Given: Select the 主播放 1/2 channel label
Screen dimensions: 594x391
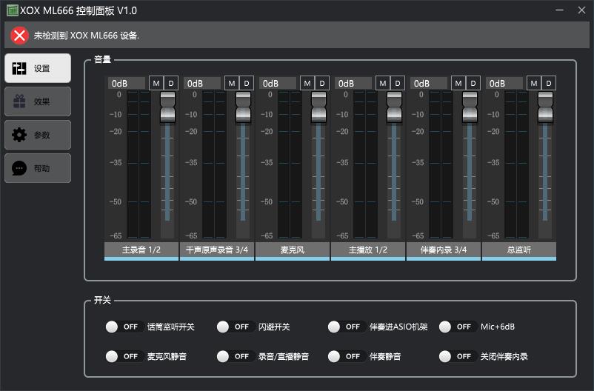Looking at the screenshot, I should click(x=368, y=251).
